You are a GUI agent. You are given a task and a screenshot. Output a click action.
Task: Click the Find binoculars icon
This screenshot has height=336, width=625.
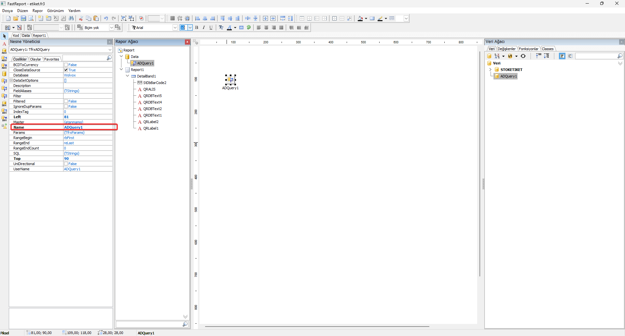(71, 19)
